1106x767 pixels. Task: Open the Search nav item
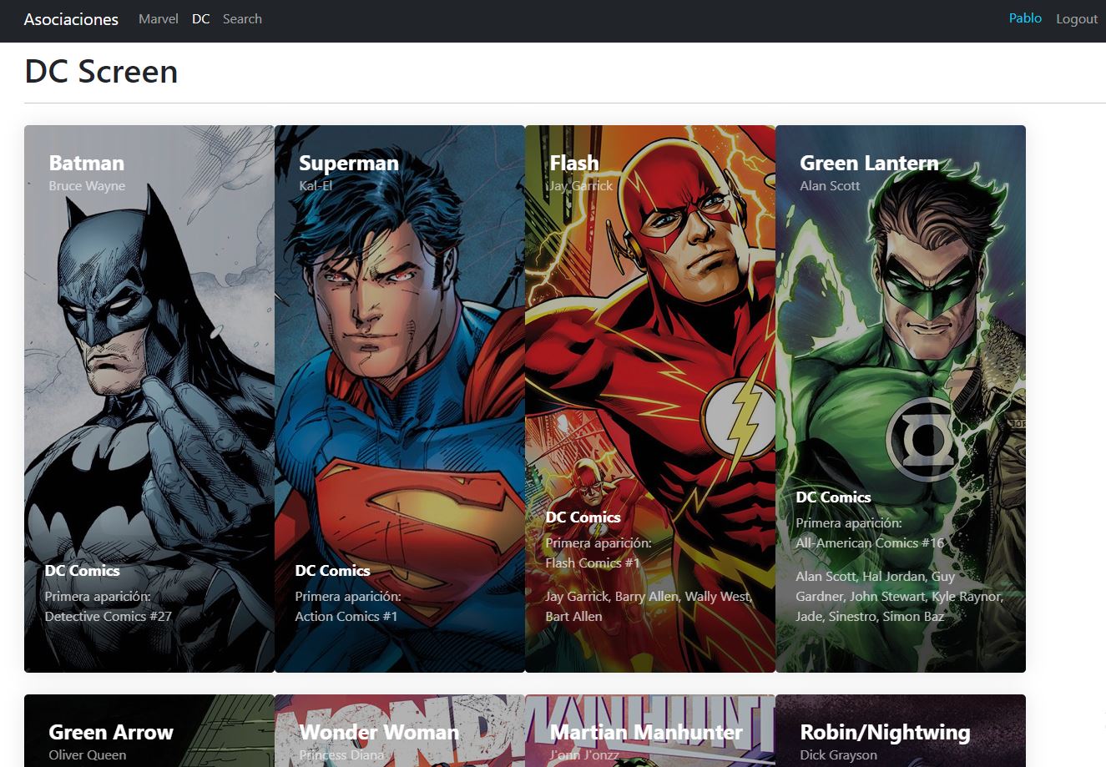[242, 19]
